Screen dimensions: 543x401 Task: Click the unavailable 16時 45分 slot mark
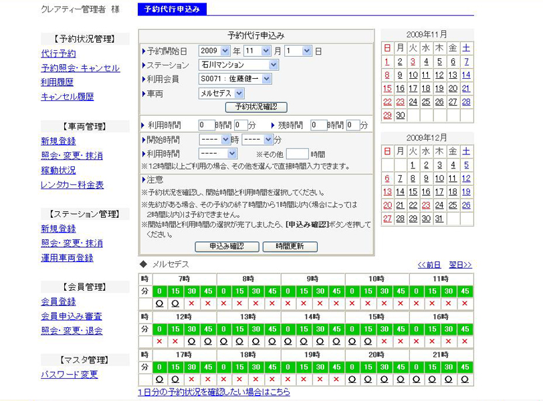465,342
